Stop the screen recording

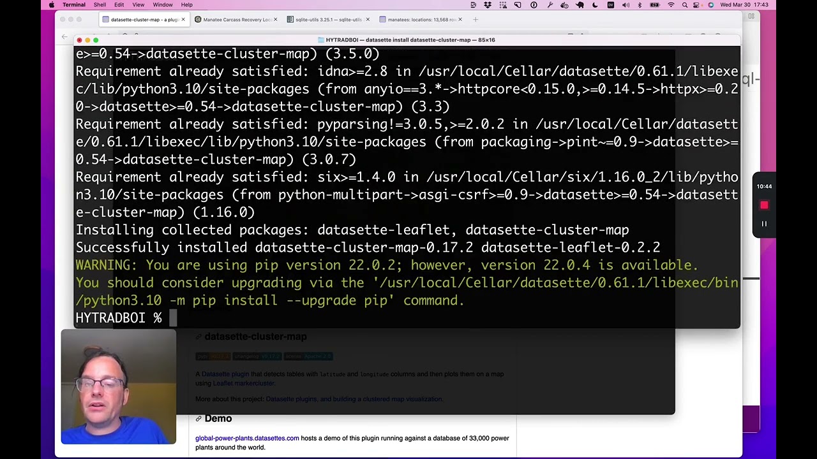point(764,205)
